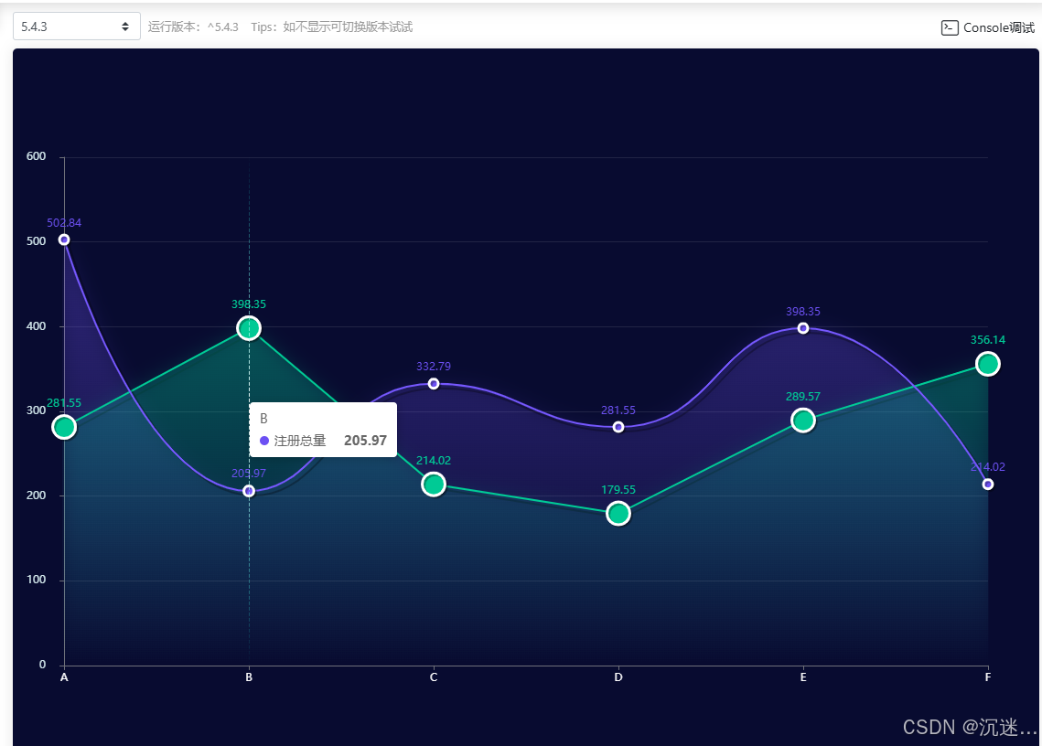The image size is (1042, 746).
Task: Click the up-down stepper arrows on version selector
Action: click(127, 26)
